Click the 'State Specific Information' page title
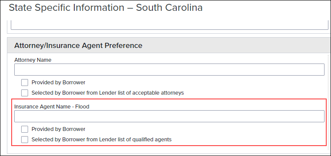Screen dimensions: 331x156 67,8
